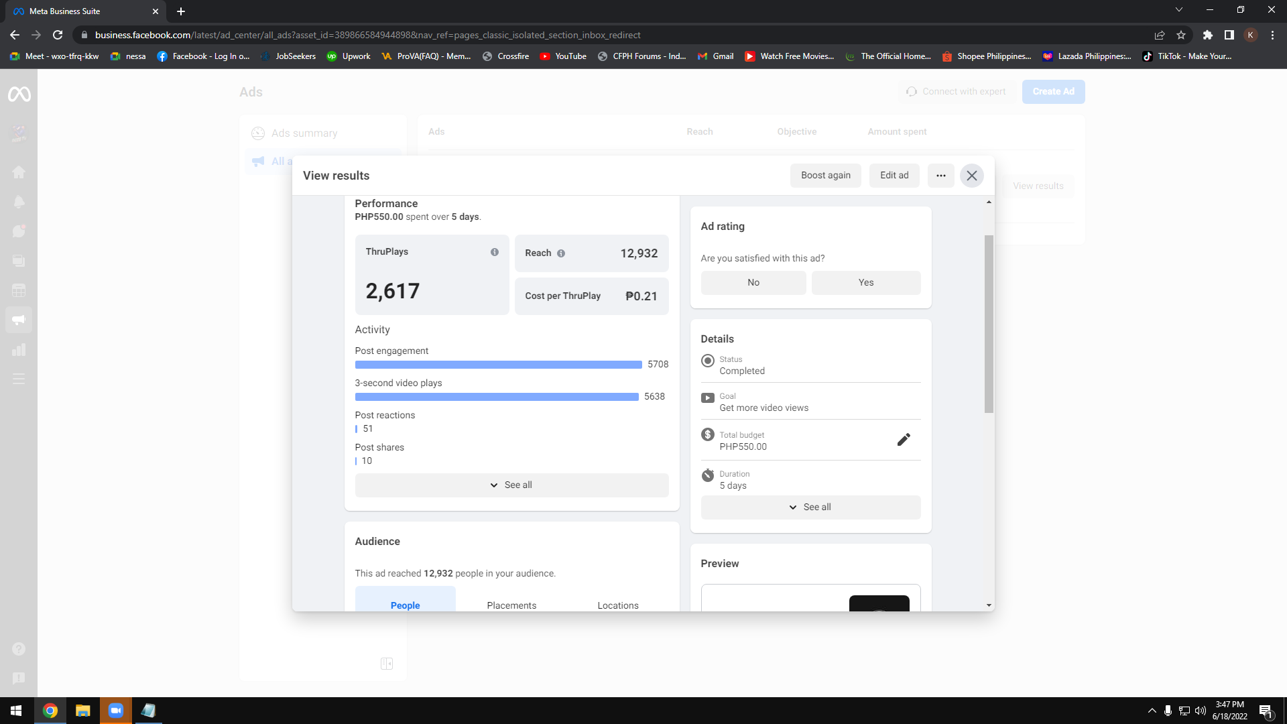Click the Meta logo in sidebar
This screenshot has width=1287, height=724.
pos(19,95)
